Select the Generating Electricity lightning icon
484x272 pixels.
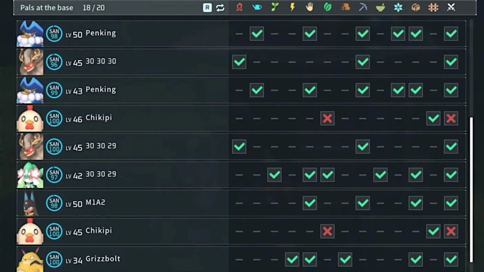click(292, 7)
